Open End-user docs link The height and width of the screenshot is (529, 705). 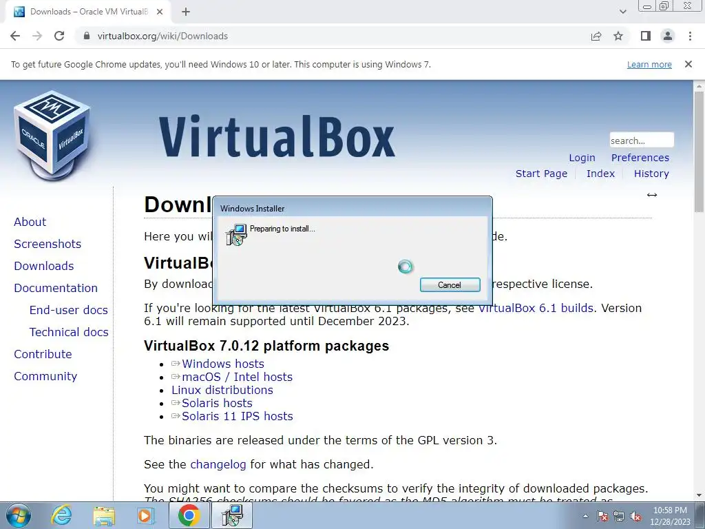68,310
